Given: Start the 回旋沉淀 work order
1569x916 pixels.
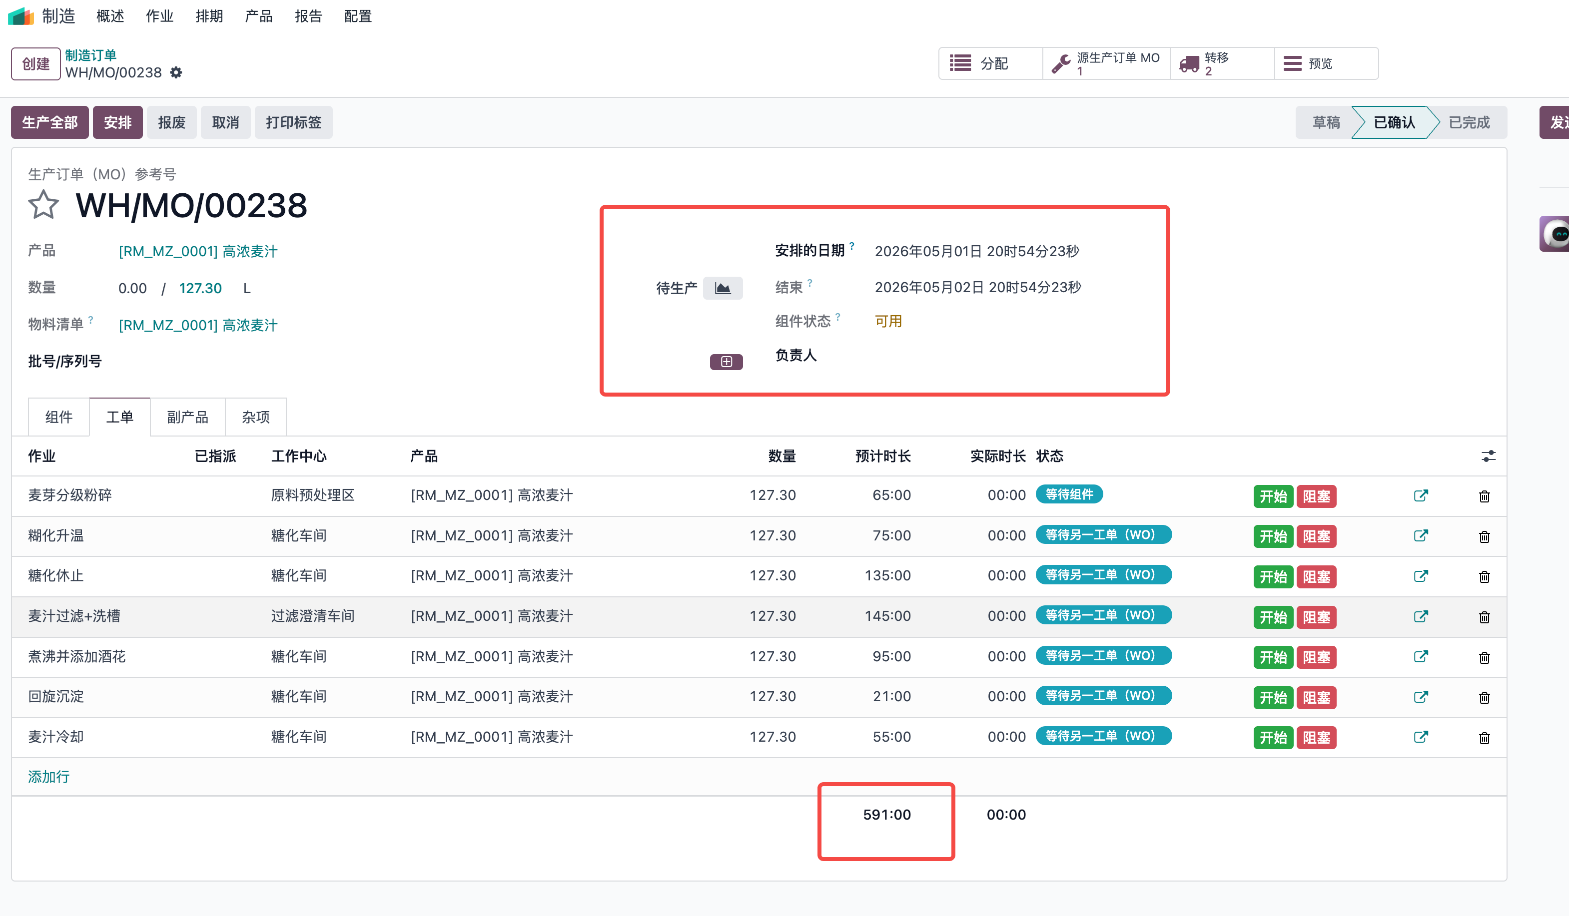Looking at the screenshot, I should [x=1273, y=698].
